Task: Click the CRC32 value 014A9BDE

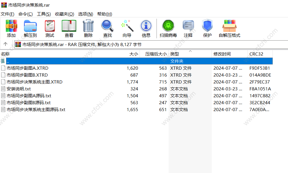Action: pyautogui.click(x=260, y=75)
